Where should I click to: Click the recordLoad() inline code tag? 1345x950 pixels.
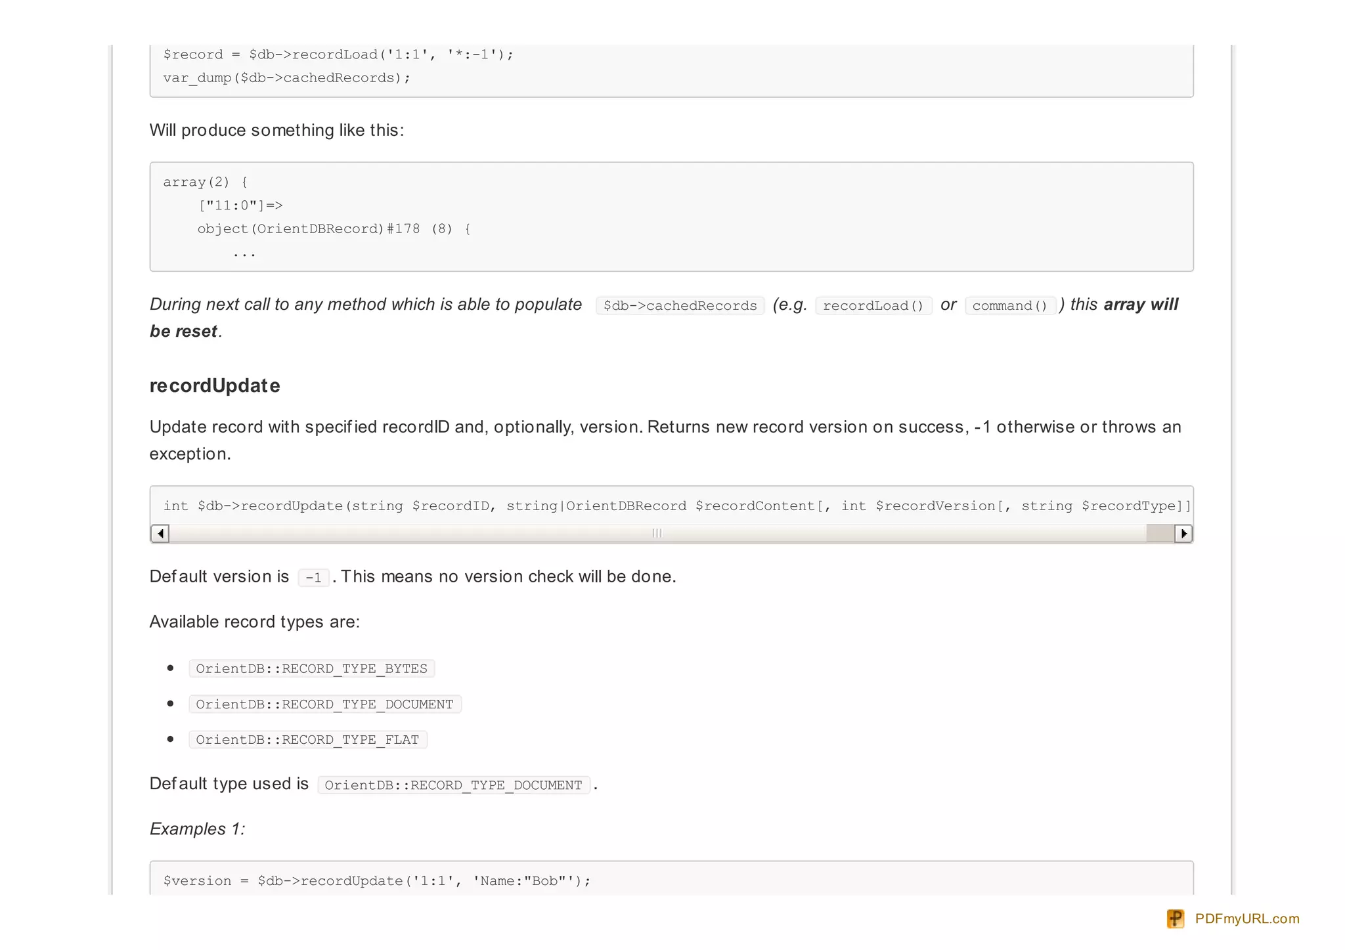pos(873,305)
